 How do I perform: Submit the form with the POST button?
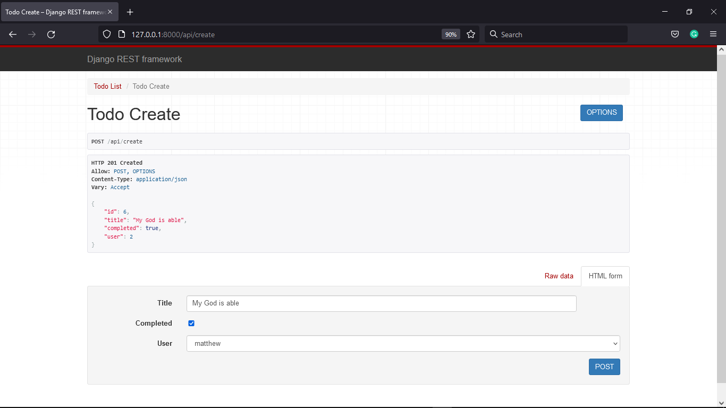coord(604,367)
